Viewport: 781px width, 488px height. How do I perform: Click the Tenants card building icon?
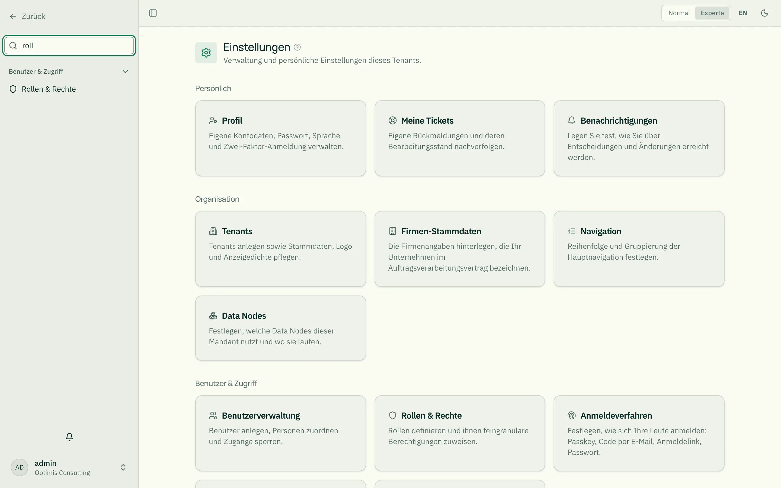coord(213,231)
